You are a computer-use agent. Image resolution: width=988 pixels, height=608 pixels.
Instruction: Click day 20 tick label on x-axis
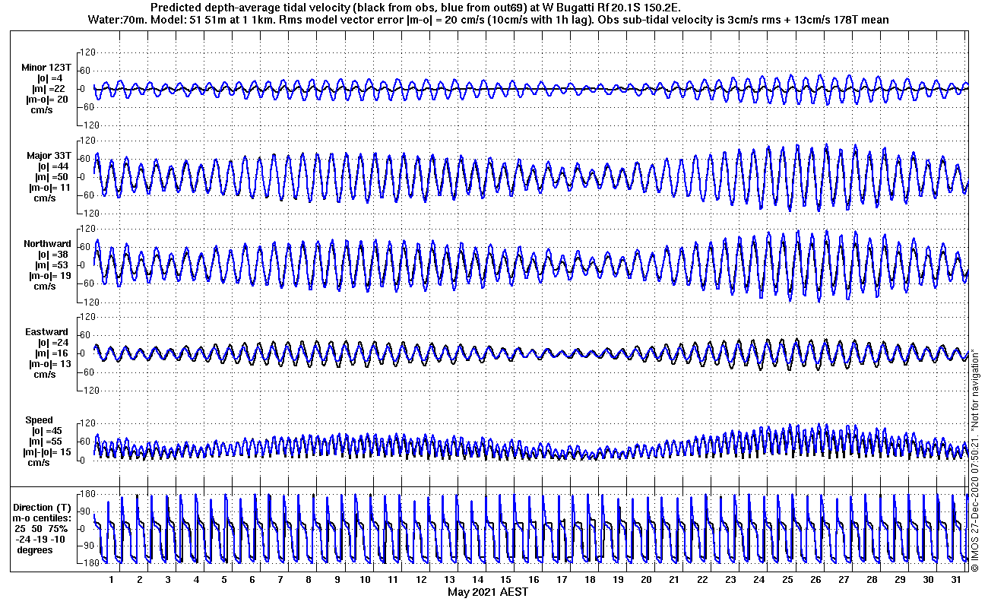click(x=646, y=580)
